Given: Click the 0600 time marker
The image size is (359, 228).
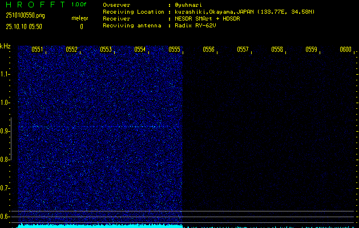Looking at the screenshot, I should click(345, 50).
